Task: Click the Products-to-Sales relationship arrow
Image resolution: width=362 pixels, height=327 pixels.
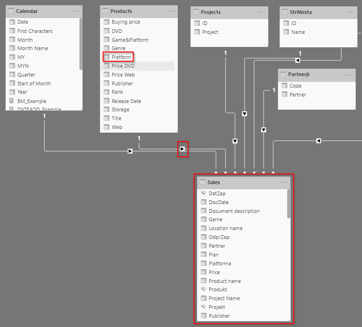Action: click(183, 149)
